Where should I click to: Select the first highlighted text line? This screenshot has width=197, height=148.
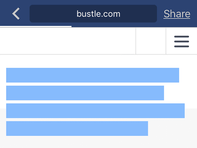coord(93,75)
